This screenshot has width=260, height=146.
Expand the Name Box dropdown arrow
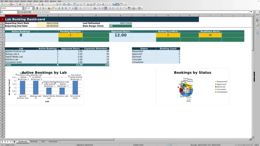[18, 12]
